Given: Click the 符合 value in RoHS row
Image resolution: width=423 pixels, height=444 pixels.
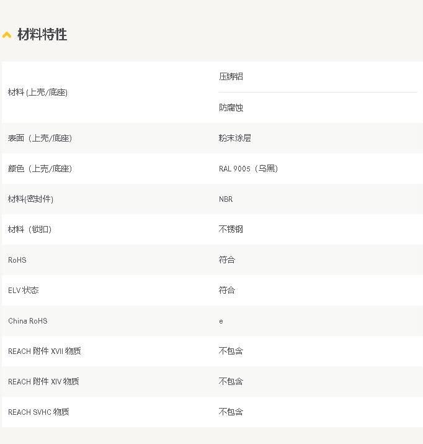Looking at the screenshot, I should (x=227, y=260).
